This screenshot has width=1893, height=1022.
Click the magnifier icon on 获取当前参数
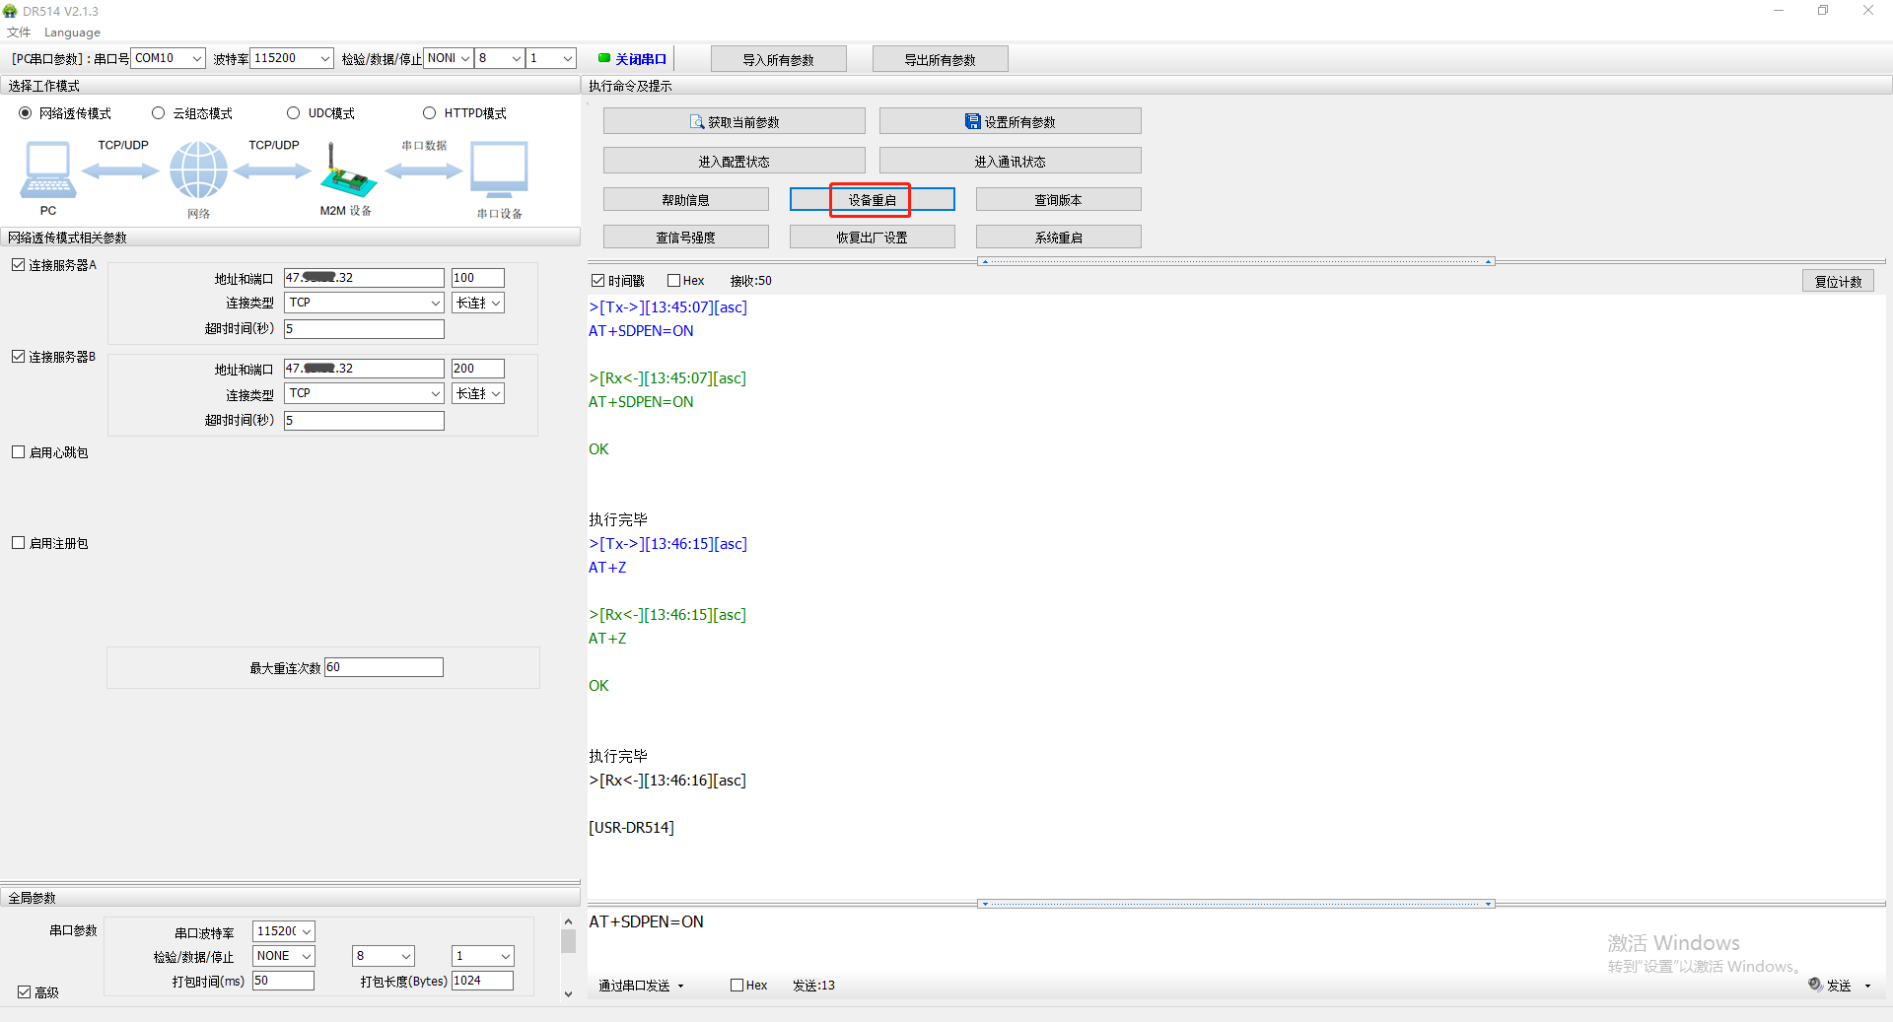point(696,122)
